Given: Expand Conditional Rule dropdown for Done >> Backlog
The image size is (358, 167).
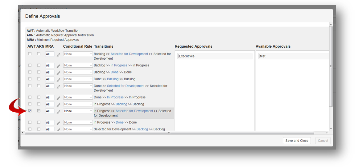Looking at the screenshot, I should pyautogui.click(x=78, y=79).
